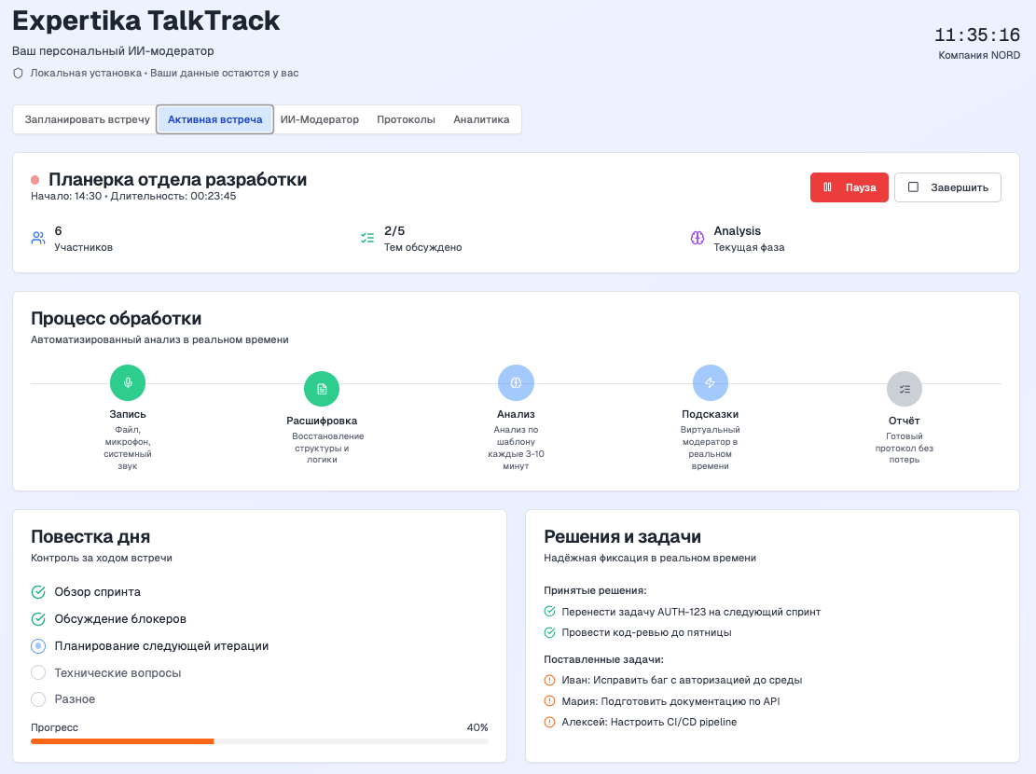This screenshot has height=774, width=1036.
Task: Click alert icon beside Иван task
Action: 550,680
